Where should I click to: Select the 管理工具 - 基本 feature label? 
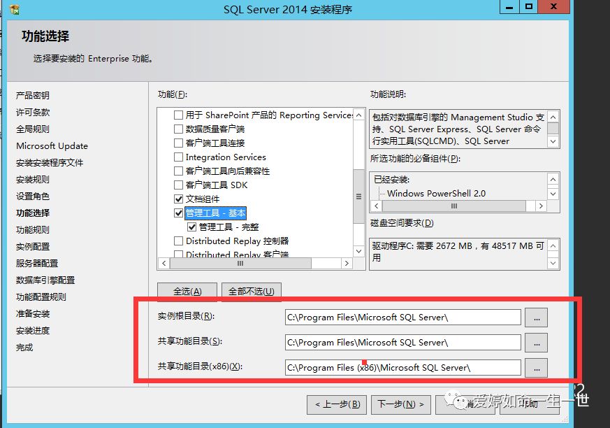215,213
